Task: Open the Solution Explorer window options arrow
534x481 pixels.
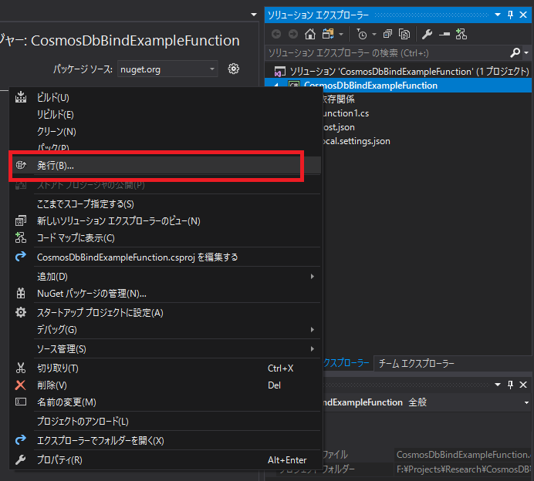Action: click(x=498, y=15)
